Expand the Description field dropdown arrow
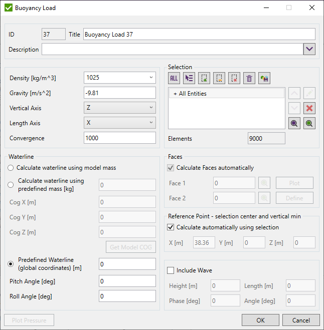Viewport: 324px width, 330px height. (309, 49)
